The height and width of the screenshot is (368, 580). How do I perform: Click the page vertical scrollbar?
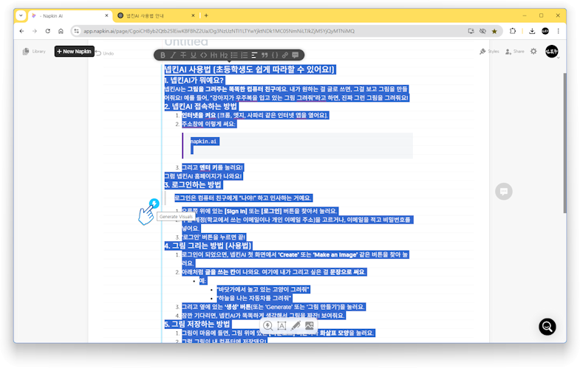coord(564,143)
